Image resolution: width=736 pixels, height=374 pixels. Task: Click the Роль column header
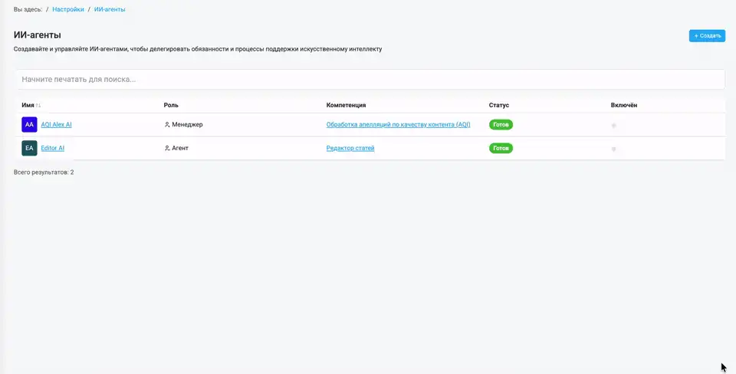(x=171, y=105)
